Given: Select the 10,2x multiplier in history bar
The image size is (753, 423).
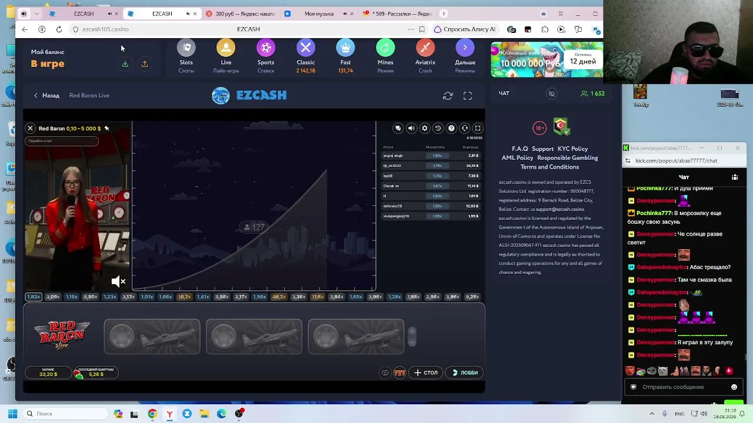Looking at the screenshot, I should [x=185, y=297].
